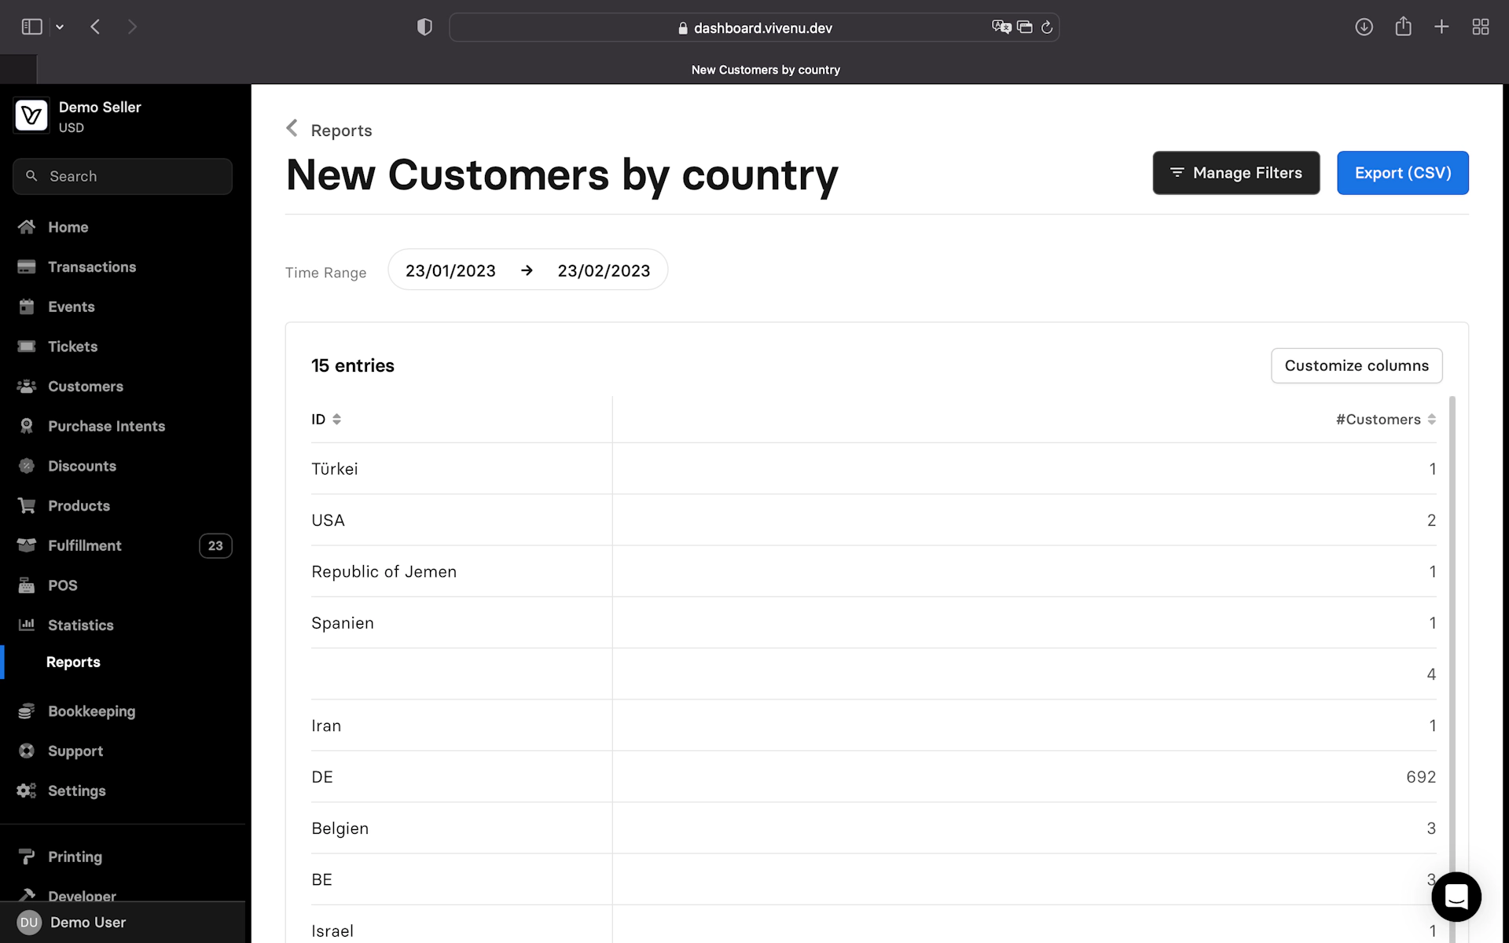Sort by #Customers column arrows

click(1431, 420)
